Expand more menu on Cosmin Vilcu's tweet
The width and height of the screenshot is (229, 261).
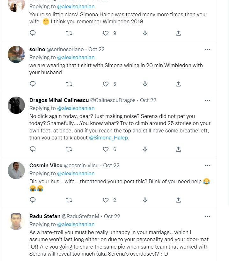click(x=207, y=165)
